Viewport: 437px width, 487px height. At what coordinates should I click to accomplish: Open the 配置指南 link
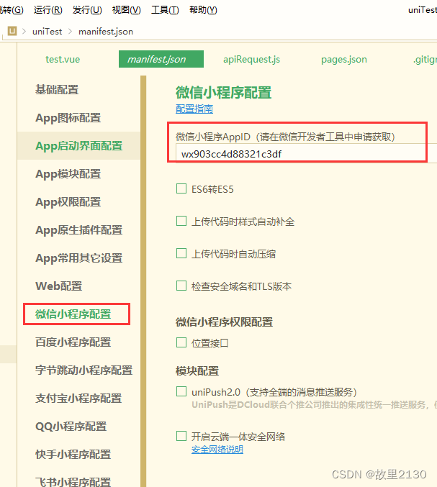(194, 109)
